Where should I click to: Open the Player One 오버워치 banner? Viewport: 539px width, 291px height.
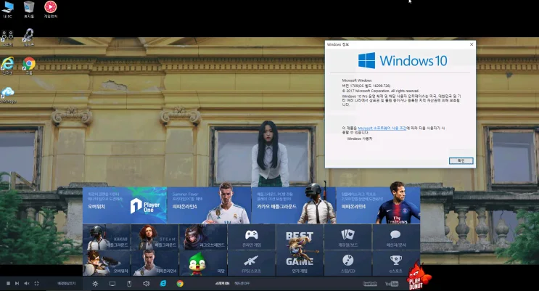(x=125, y=205)
